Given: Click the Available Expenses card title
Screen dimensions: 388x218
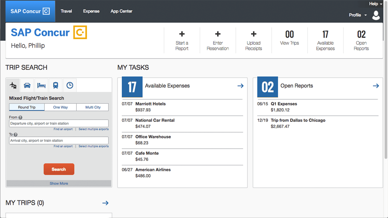Looking at the screenshot, I should coord(167,86).
